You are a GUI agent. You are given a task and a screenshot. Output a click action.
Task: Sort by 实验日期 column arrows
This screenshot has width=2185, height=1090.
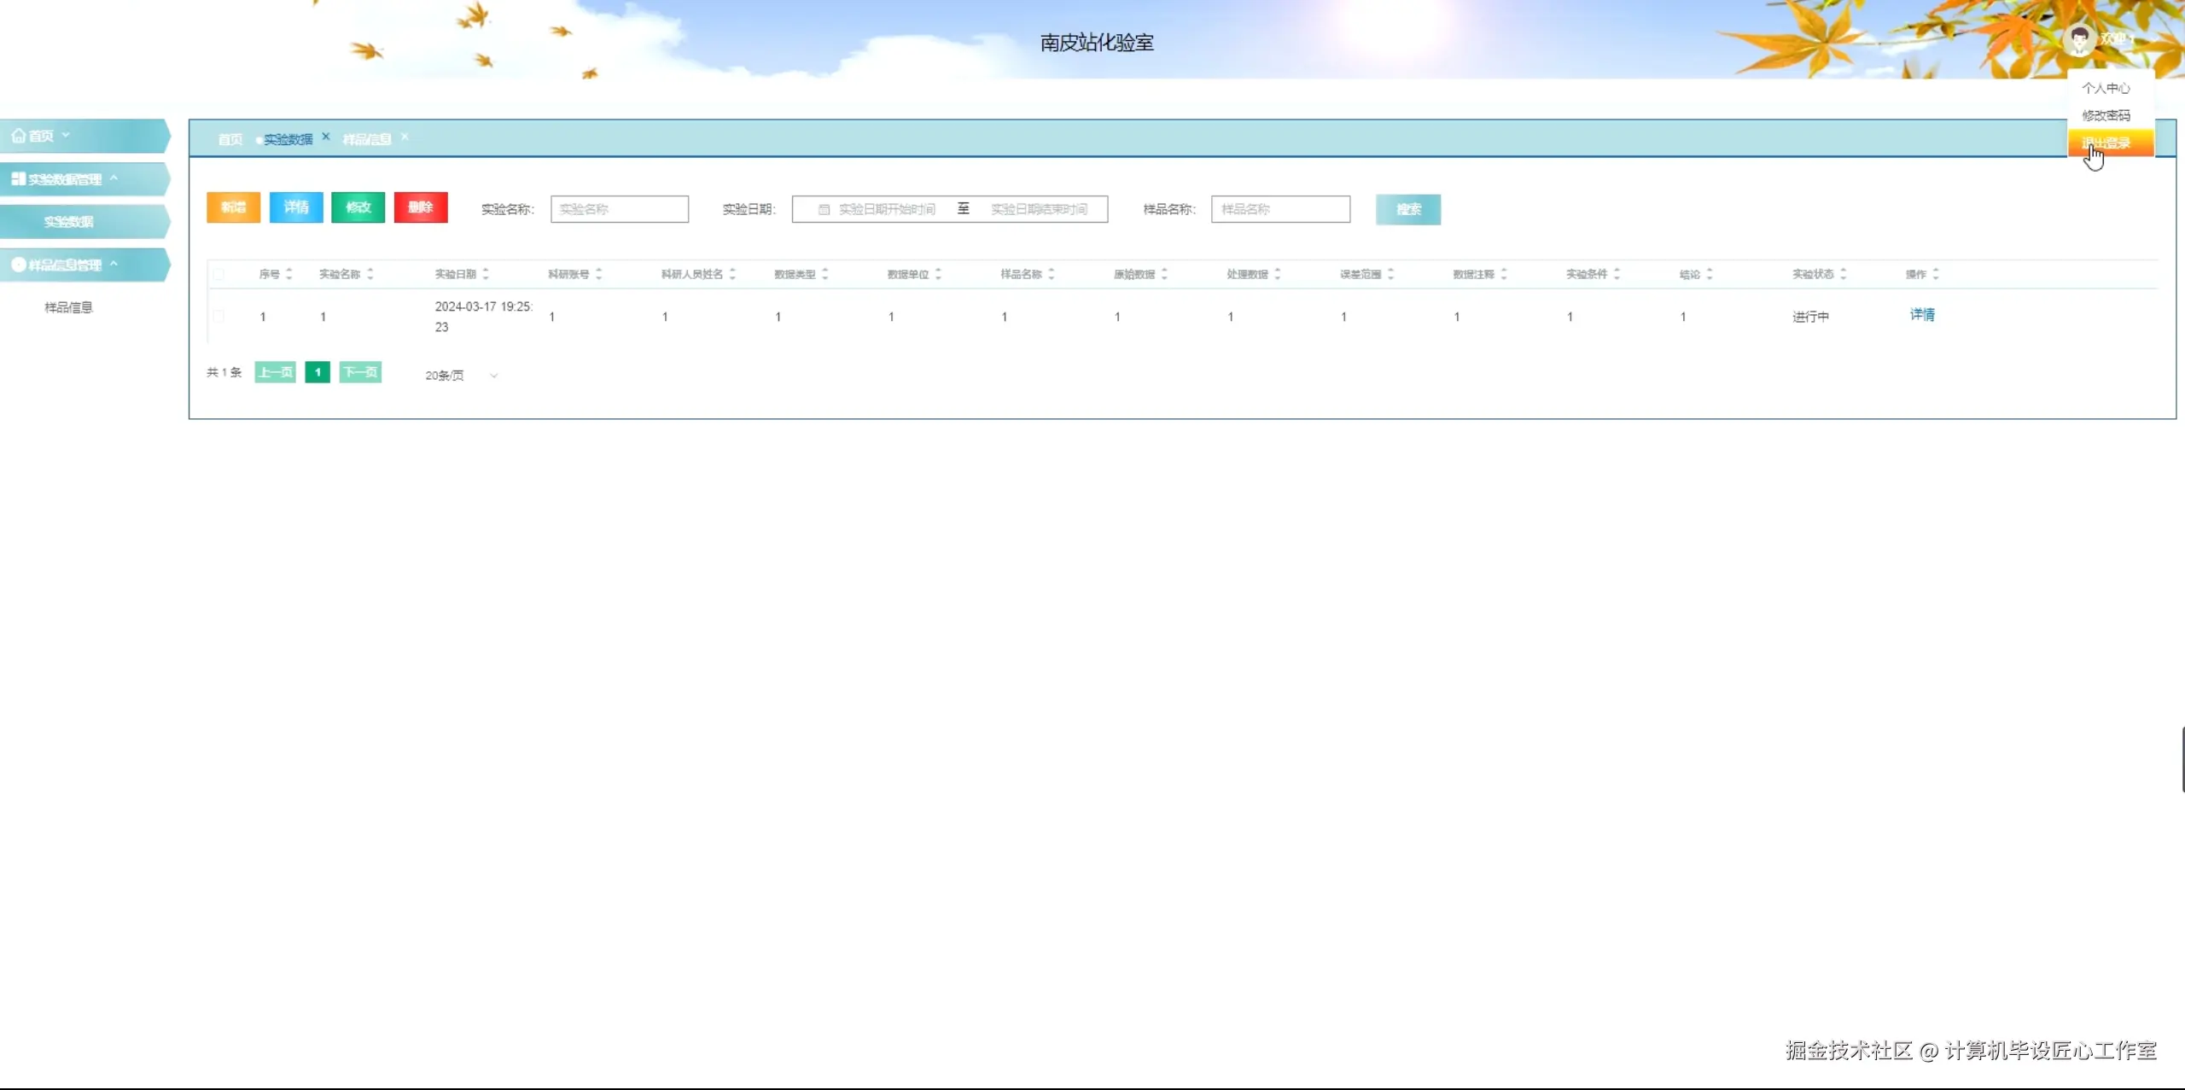[486, 274]
